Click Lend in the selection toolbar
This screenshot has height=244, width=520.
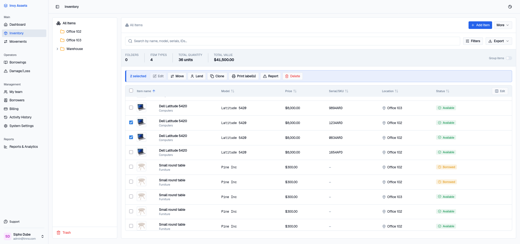click(x=197, y=76)
